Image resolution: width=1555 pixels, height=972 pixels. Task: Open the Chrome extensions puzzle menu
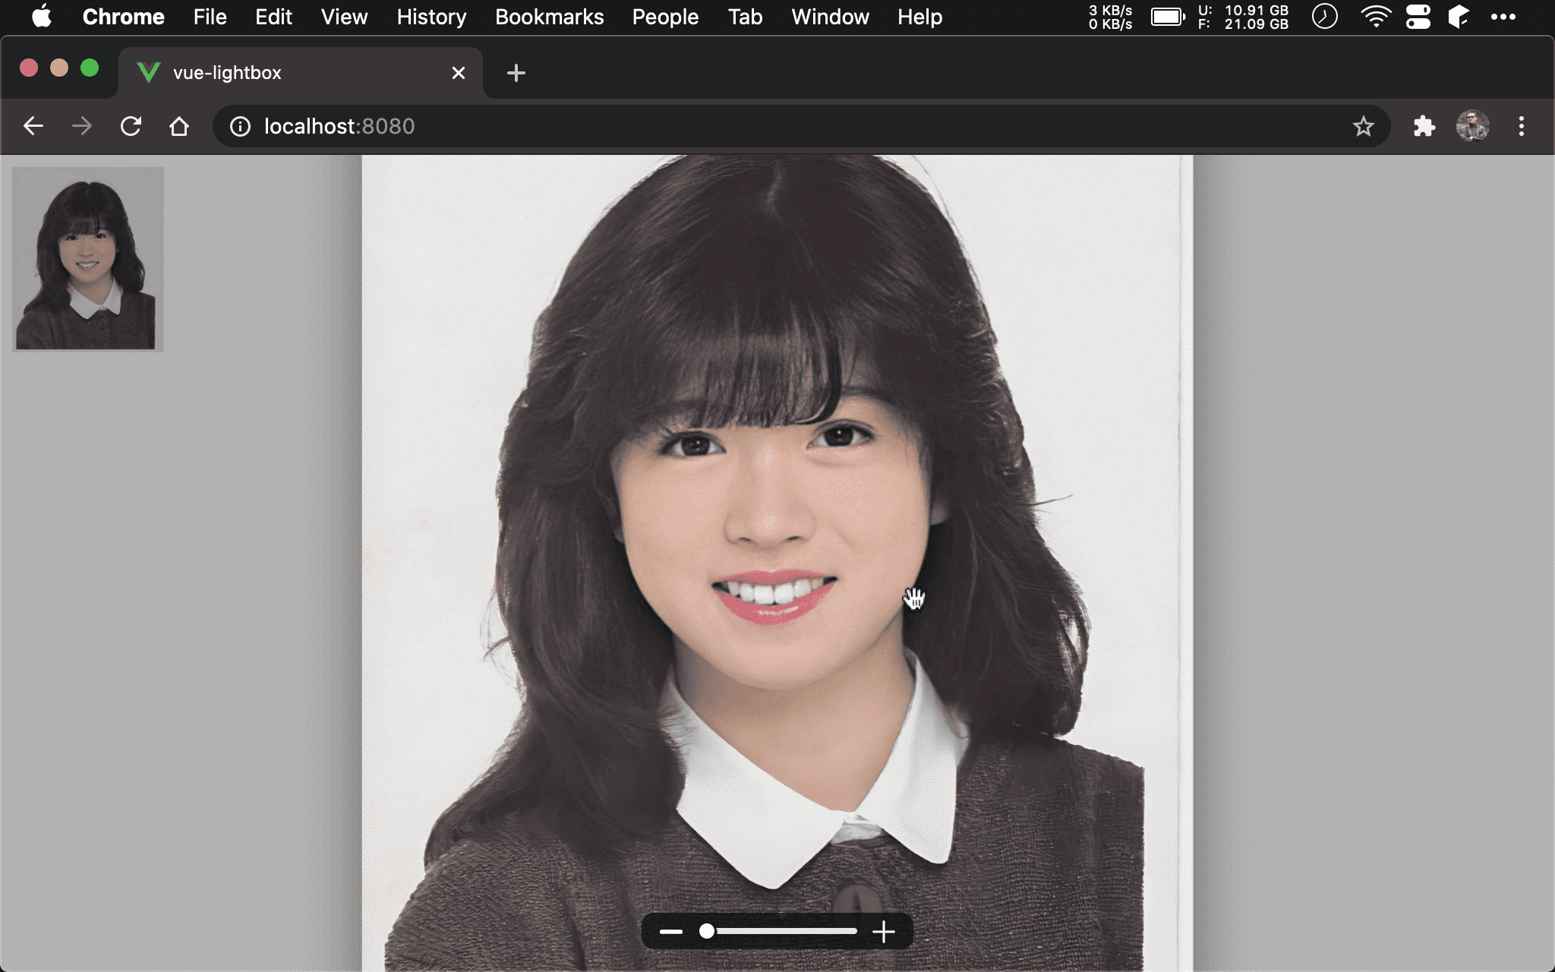point(1424,126)
